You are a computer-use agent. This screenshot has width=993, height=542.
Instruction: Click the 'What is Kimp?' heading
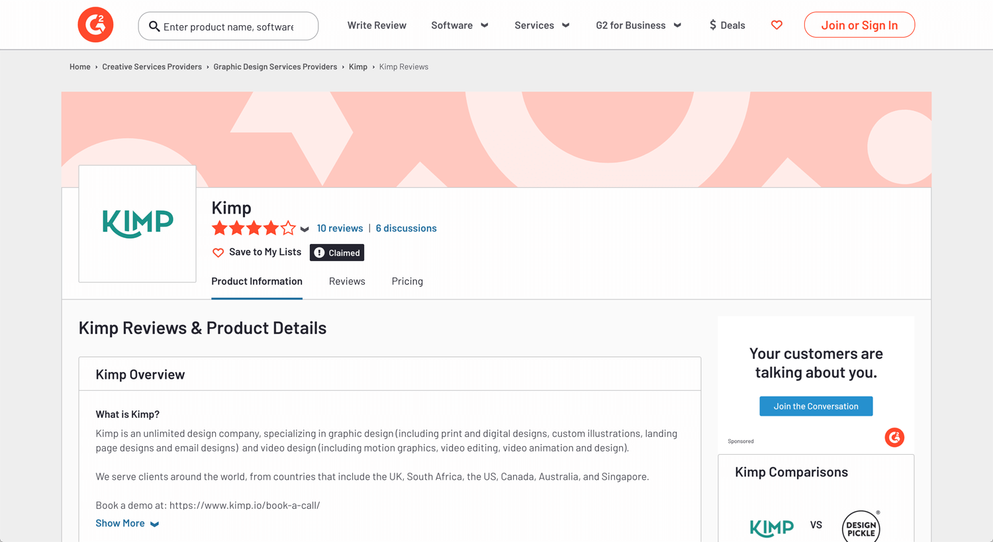[x=128, y=414]
